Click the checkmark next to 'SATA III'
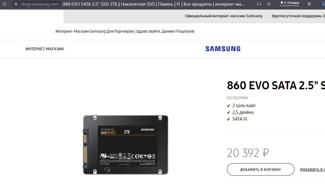 click(x=228, y=119)
